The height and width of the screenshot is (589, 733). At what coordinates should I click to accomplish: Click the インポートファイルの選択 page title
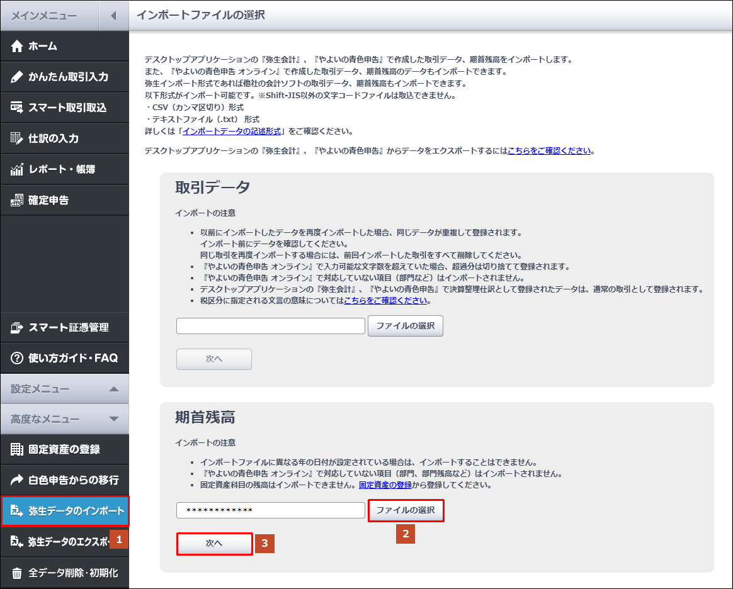[x=200, y=15]
